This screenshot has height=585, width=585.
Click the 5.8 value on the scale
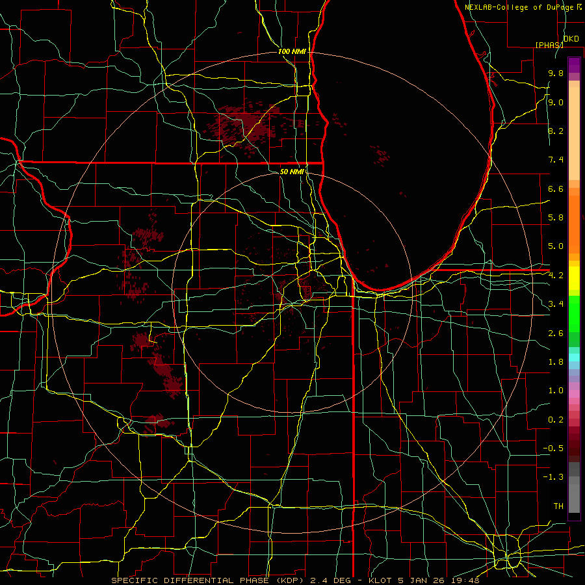(556, 218)
